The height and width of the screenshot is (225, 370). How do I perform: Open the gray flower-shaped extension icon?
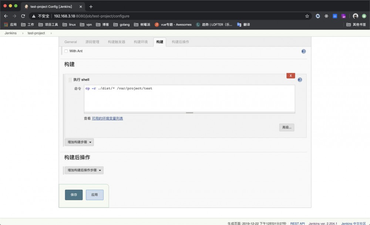tap(326, 16)
